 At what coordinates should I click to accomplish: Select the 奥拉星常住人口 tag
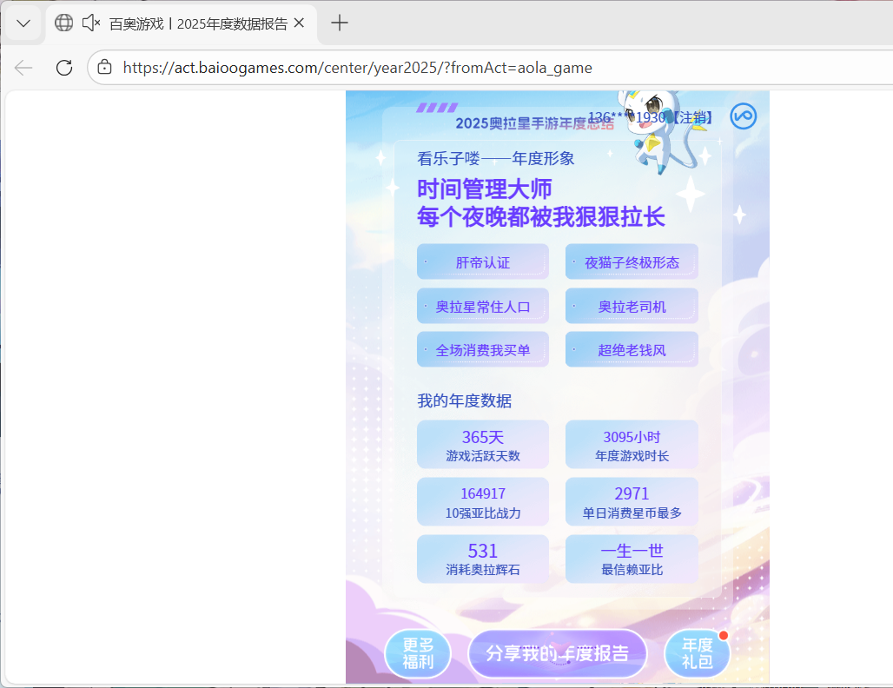[x=483, y=307]
